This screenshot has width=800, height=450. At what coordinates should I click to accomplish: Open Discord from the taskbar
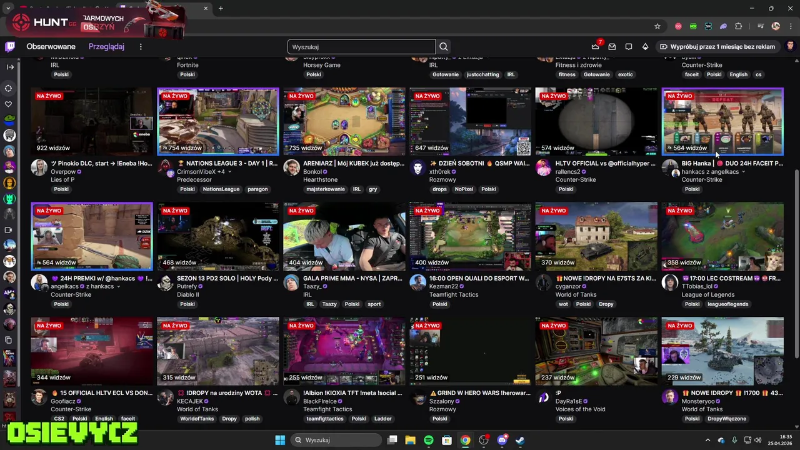click(502, 440)
